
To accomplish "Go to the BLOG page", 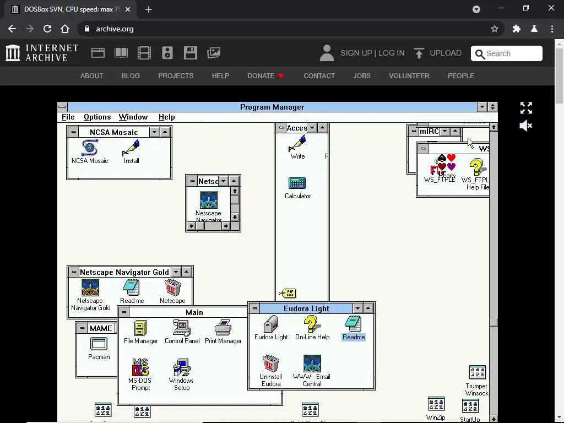I will click(x=131, y=76).
